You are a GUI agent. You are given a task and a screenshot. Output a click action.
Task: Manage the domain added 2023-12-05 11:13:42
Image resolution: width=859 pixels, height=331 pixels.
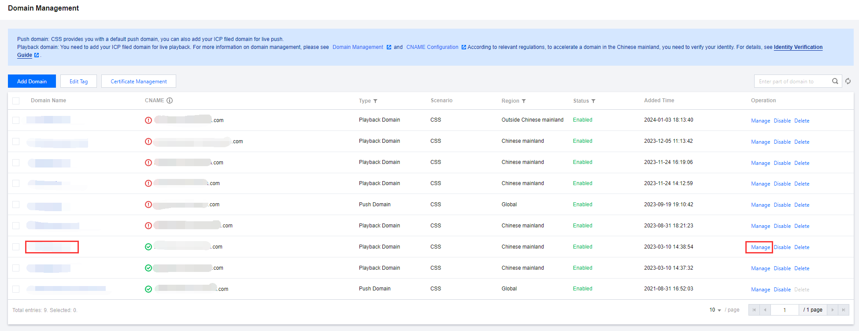coord(760,142)
